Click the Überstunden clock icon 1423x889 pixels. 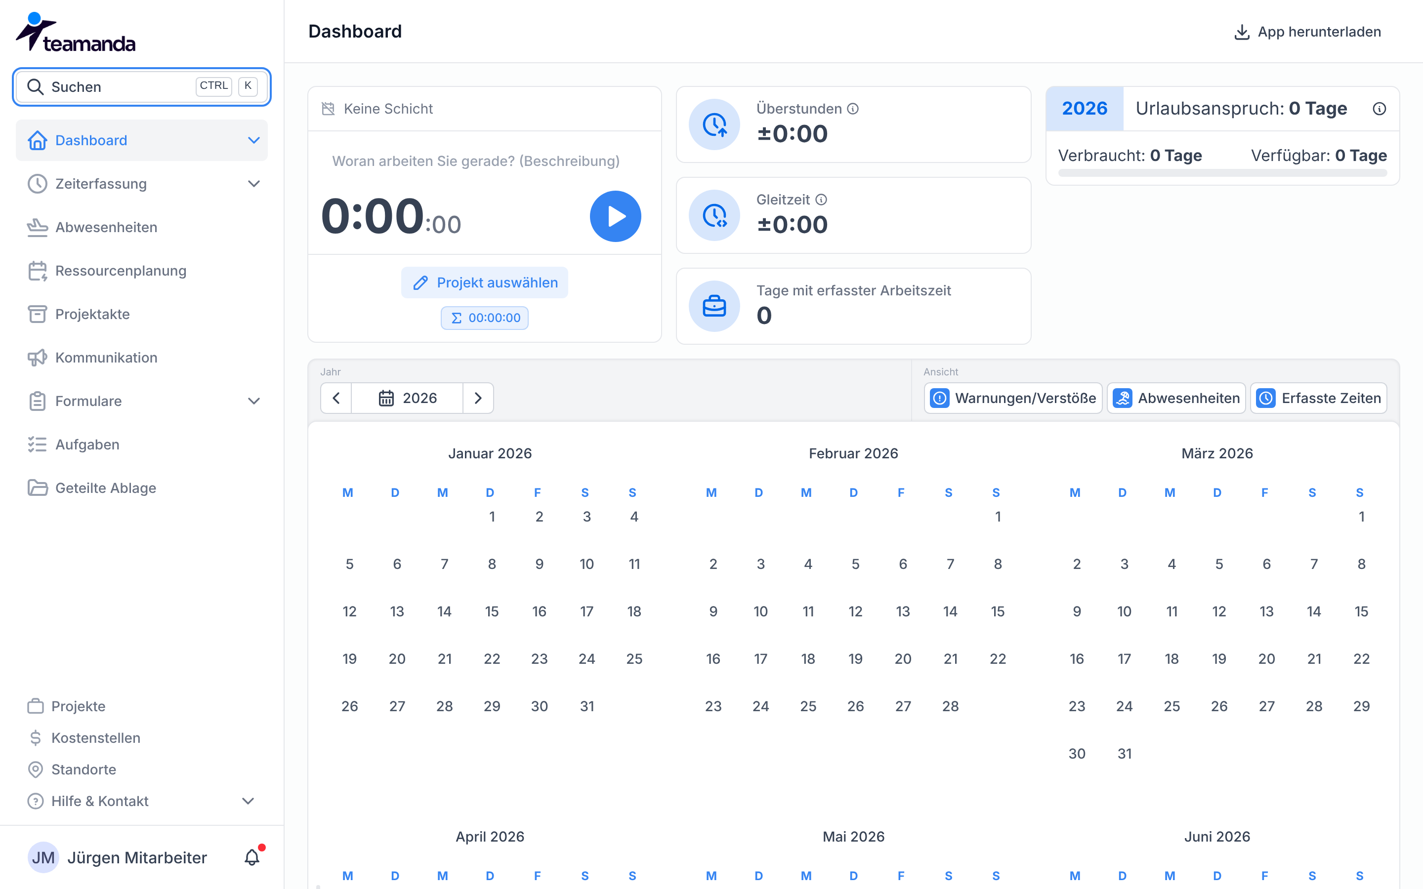[x=714, y=124]
